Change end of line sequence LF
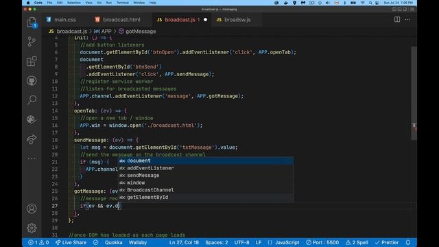 tap(259, 242)
